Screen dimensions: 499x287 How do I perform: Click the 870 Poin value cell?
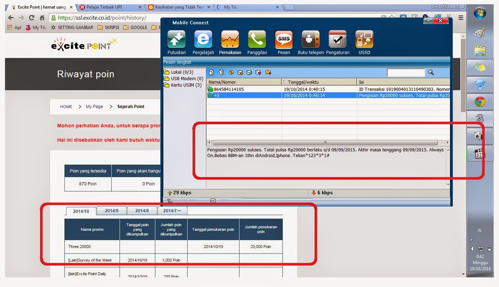[x=88, y=184]
